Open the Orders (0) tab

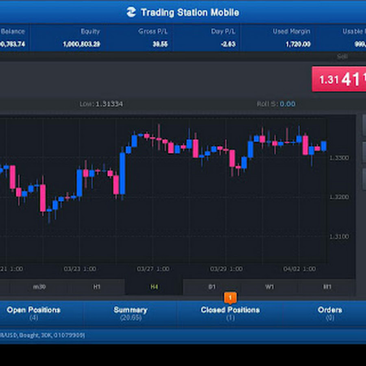[x=329, y=314]
